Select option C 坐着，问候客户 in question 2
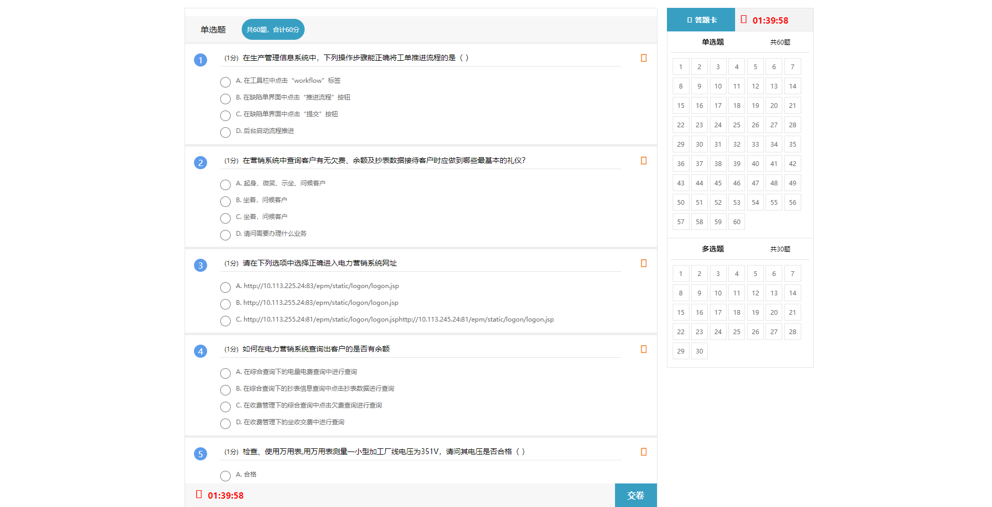This screenshot has height=507, width=992. pos(225,218)
